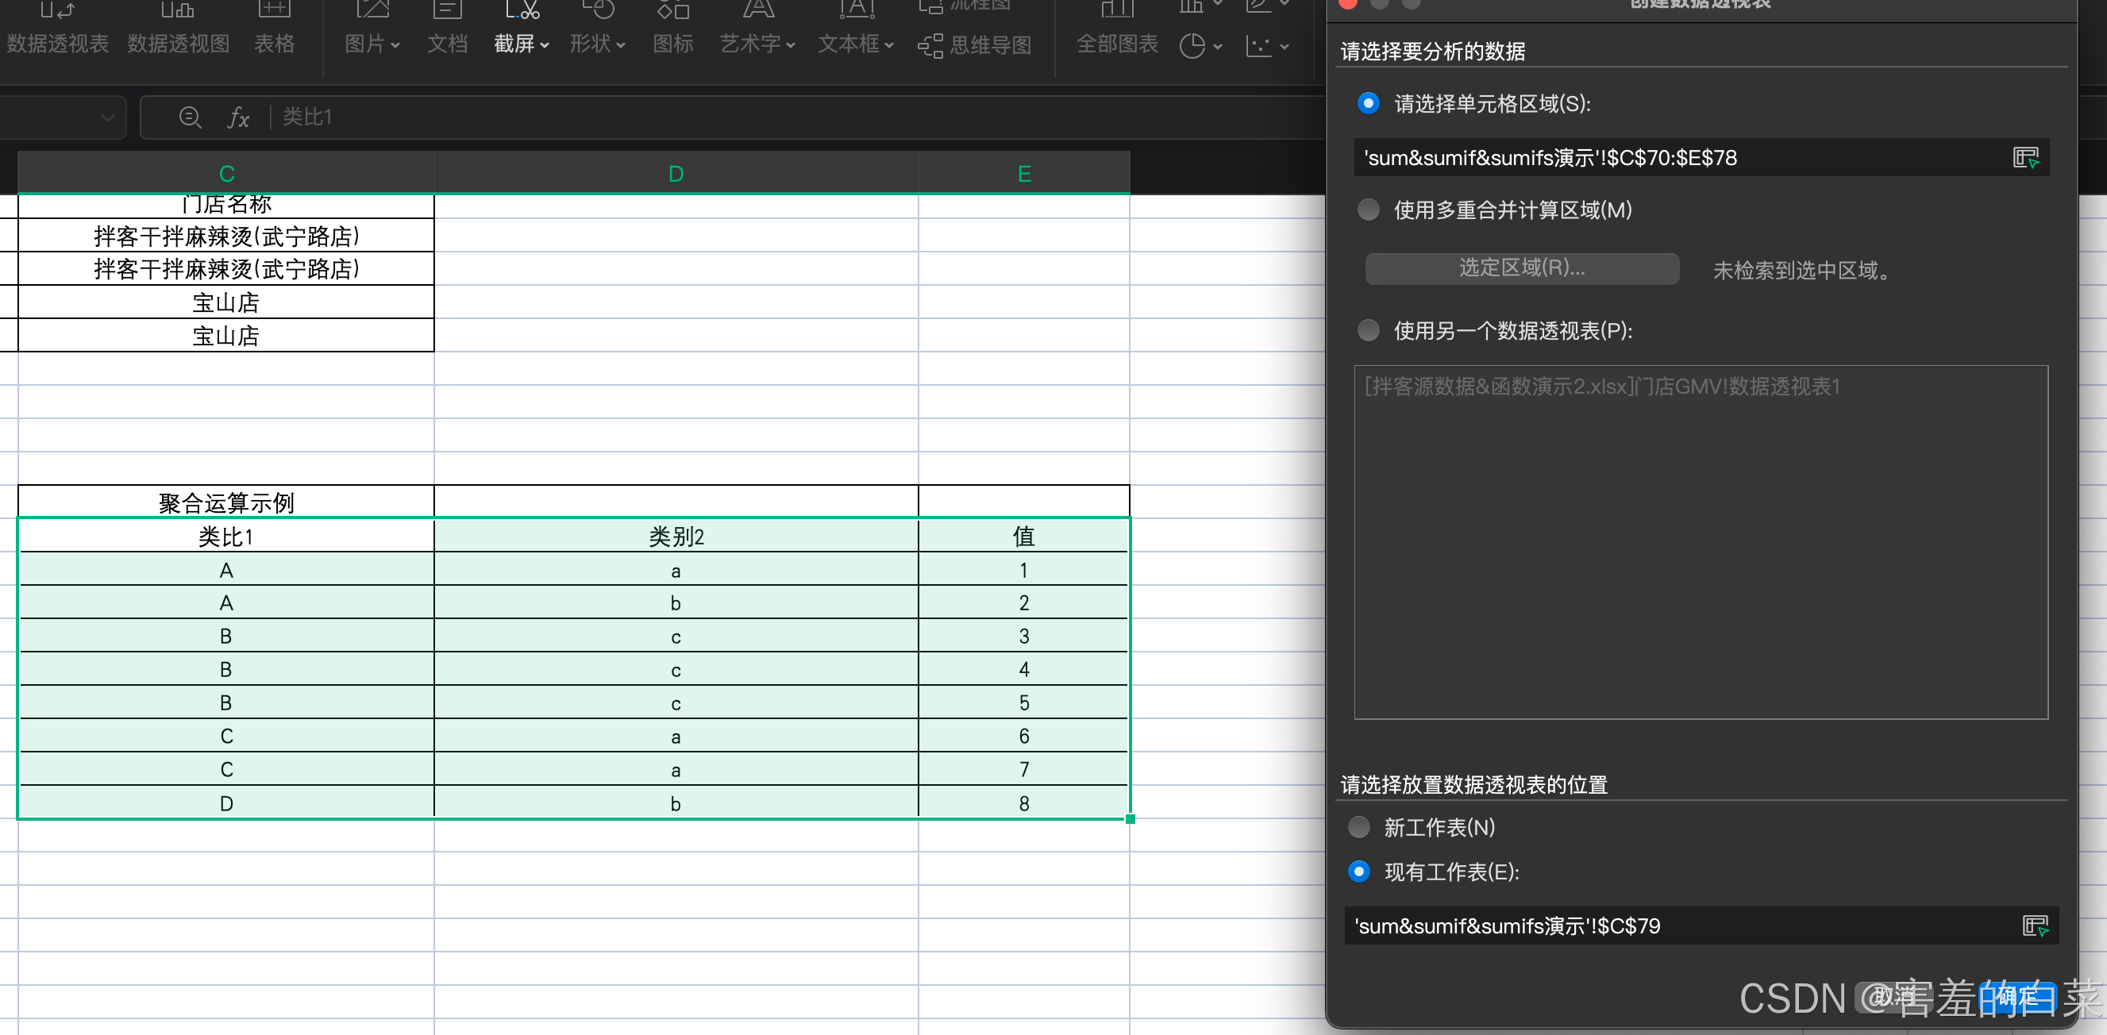
Task: Choose 新工作表(N) radio option
Action: pyautogui.click(x=1358, y=827)
